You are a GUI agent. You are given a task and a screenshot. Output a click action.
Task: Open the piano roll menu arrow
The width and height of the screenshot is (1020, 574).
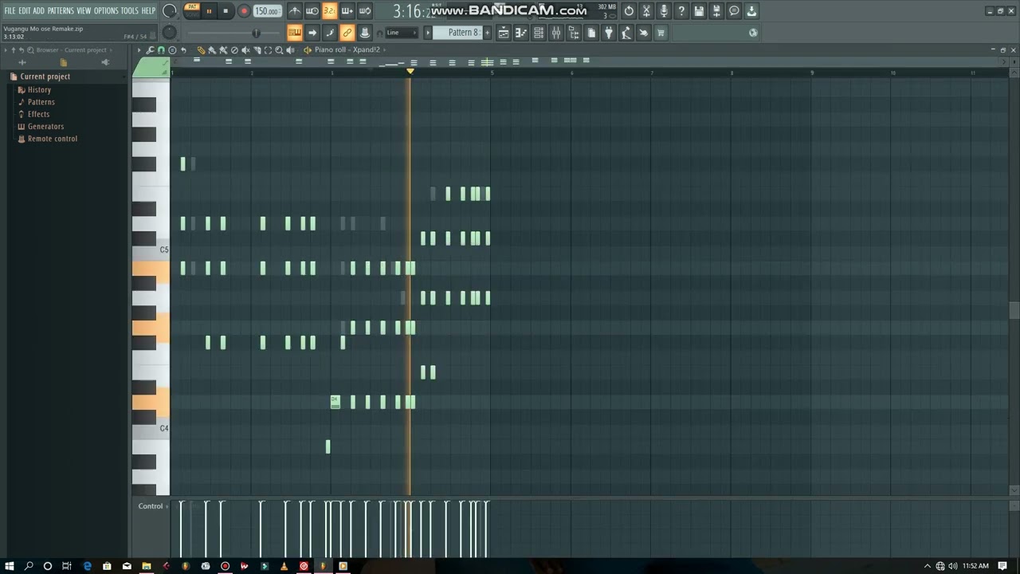139,50
